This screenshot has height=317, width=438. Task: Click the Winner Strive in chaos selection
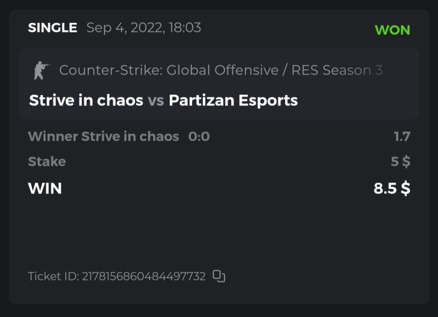click(103, 137)
